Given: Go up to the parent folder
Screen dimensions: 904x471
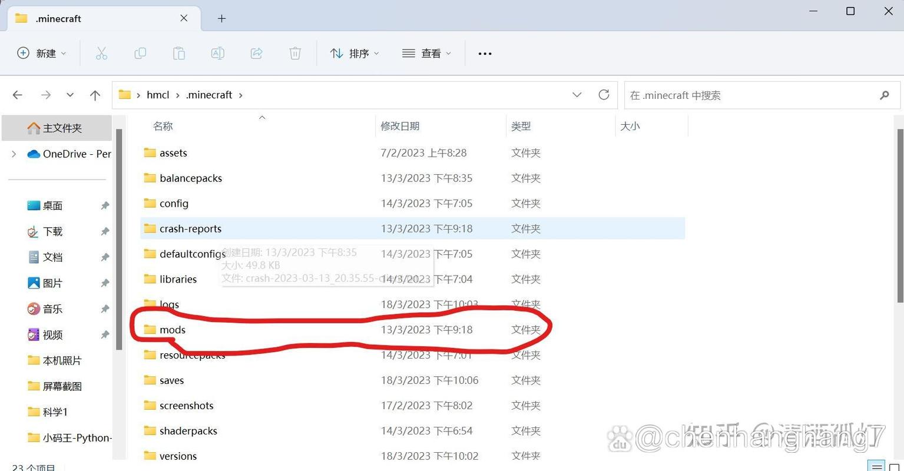Looking at the screenshot, I should coord(95,95).
